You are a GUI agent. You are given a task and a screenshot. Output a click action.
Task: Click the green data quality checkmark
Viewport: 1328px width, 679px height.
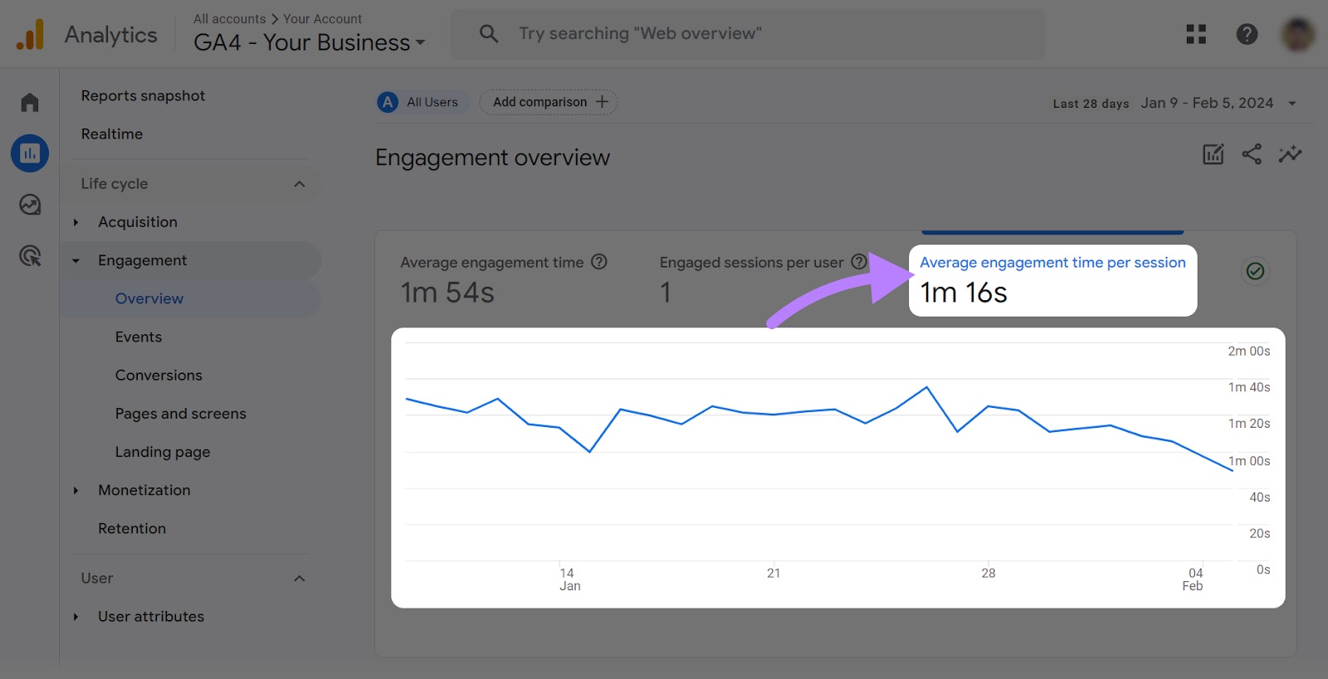1255,271
